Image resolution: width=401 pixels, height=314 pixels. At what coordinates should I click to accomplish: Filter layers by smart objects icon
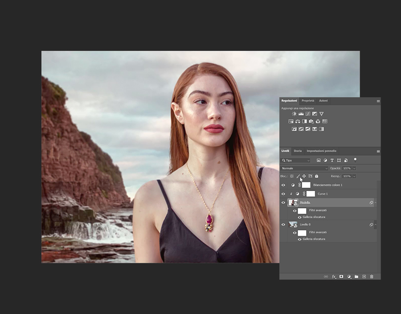[346, 161]
